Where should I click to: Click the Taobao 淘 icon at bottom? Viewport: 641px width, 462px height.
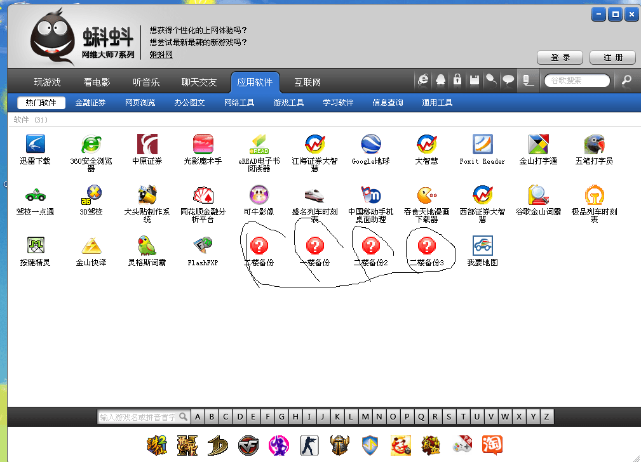[492, 445]
